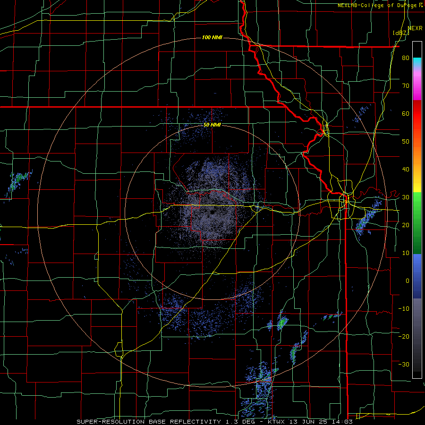Viewport: 425px width, 425px height.
Task: Click the 30 value on the color scale
Action: [x=406, y=197]
